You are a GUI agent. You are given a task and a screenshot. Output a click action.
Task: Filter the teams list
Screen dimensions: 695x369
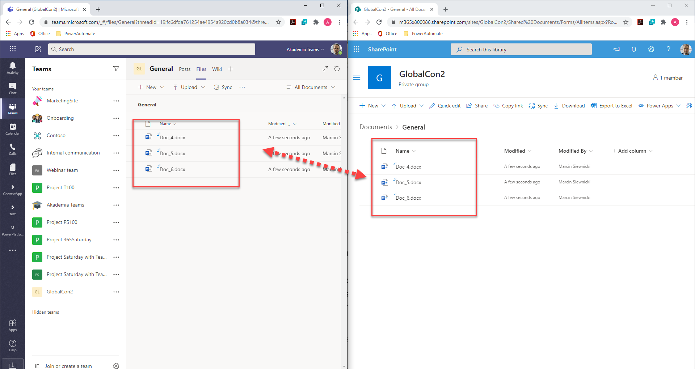(x=116, y=69)
